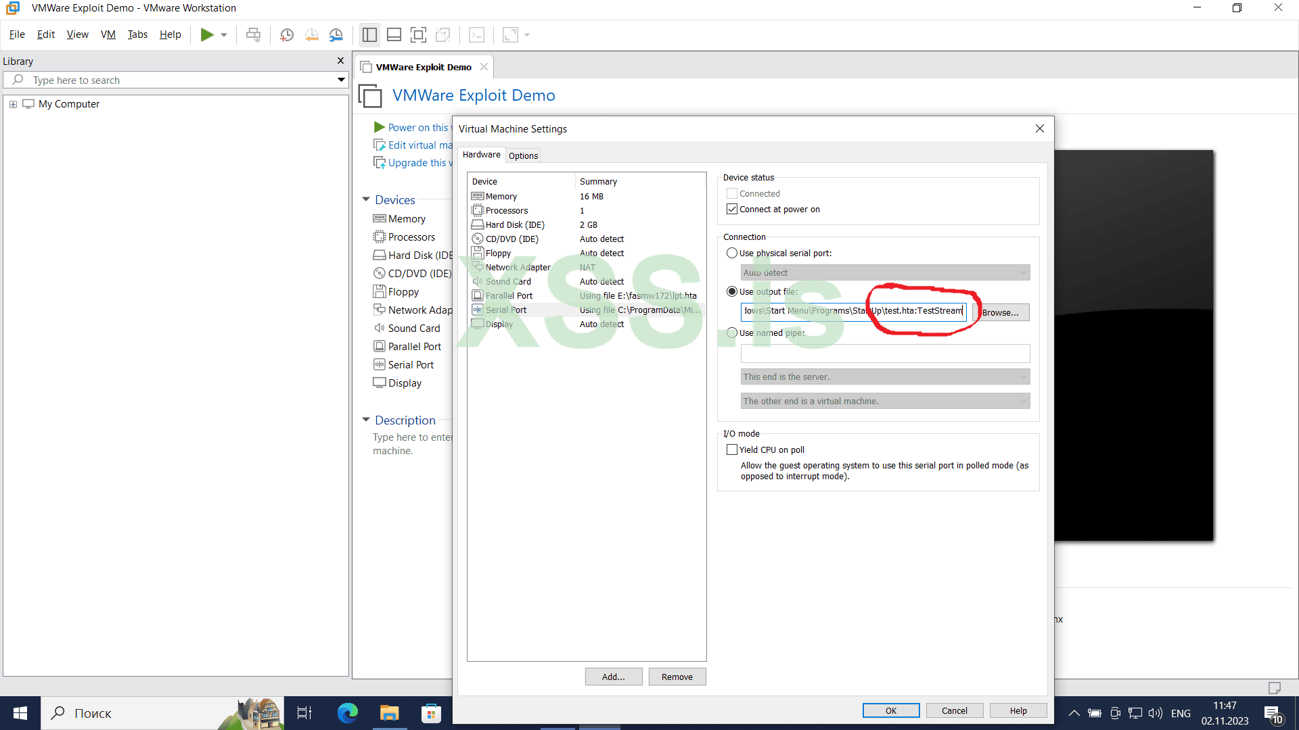Click the Library search field
This screenshot has height=730, width=1299.
[169, 80]
